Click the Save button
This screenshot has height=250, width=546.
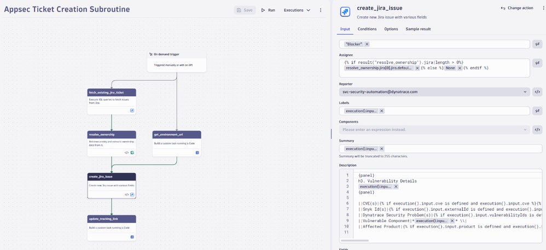click(245, 10)
